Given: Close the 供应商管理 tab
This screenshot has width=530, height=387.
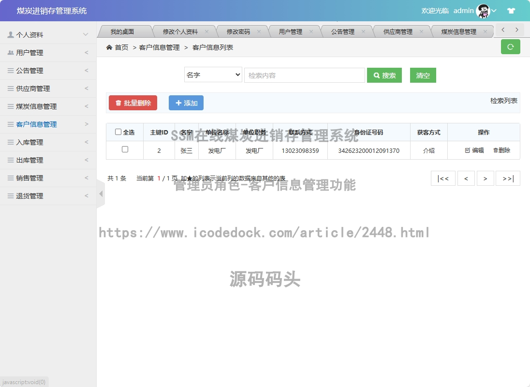Looking at the screenshot, I should (x=422, y=31).
